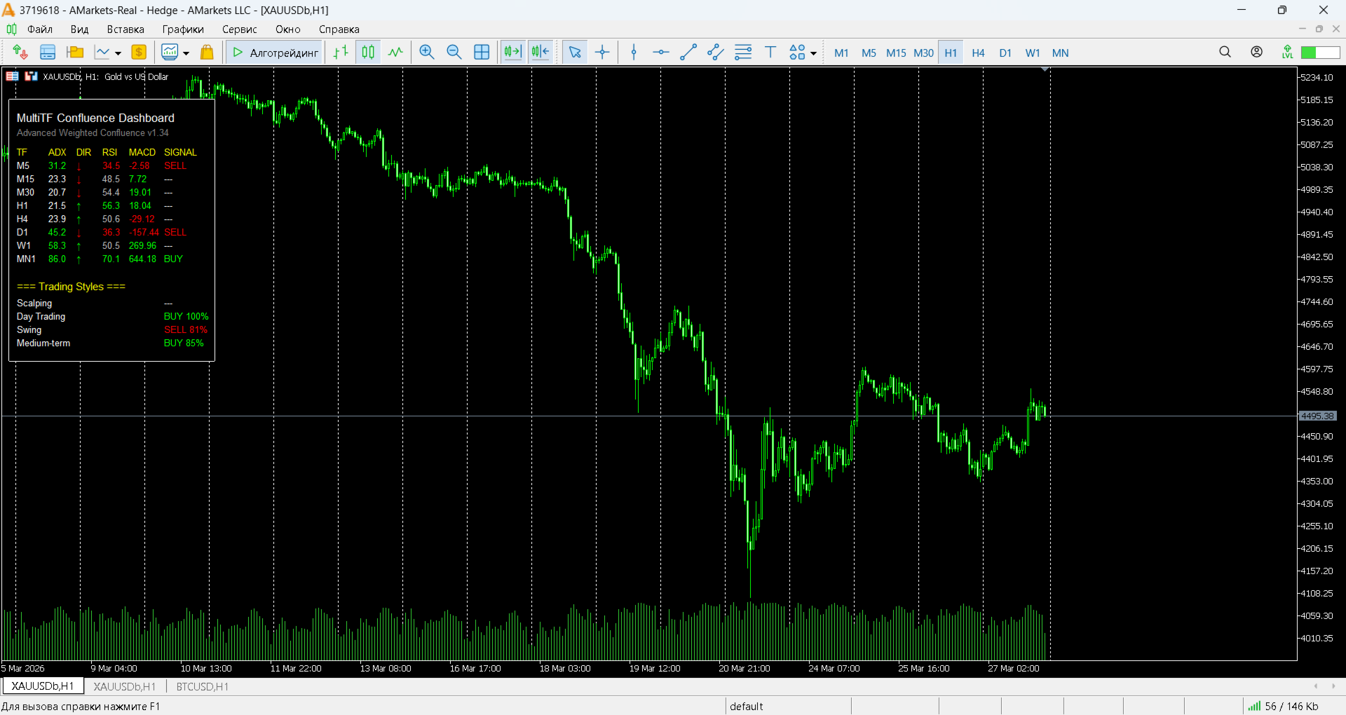The width and height of the screenshot is (1346, 715).
Task: Switch chart to candlestick mode
Action: (368, 53)
